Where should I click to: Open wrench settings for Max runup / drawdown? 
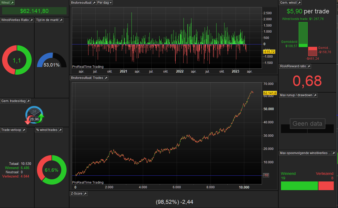315,95
